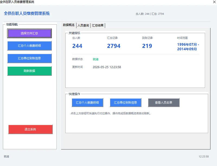The height and width of the screenshot is (166, 217).
Task: Click 汇总个人缴费明细 in the 功能导航 sidebar
Action: [x=29, y=46]
